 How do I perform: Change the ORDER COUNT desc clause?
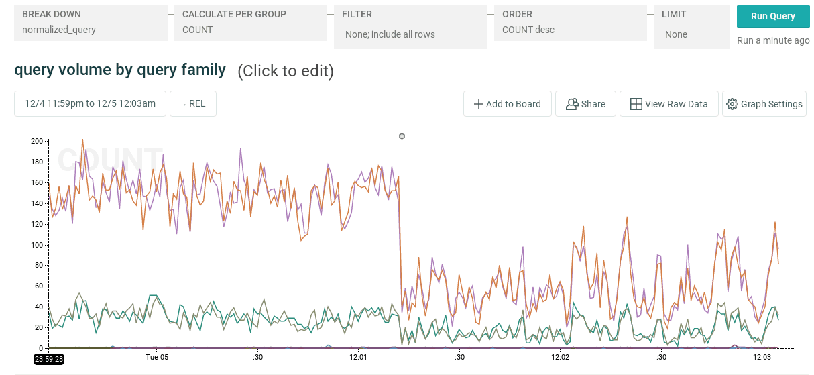[570, 23]
